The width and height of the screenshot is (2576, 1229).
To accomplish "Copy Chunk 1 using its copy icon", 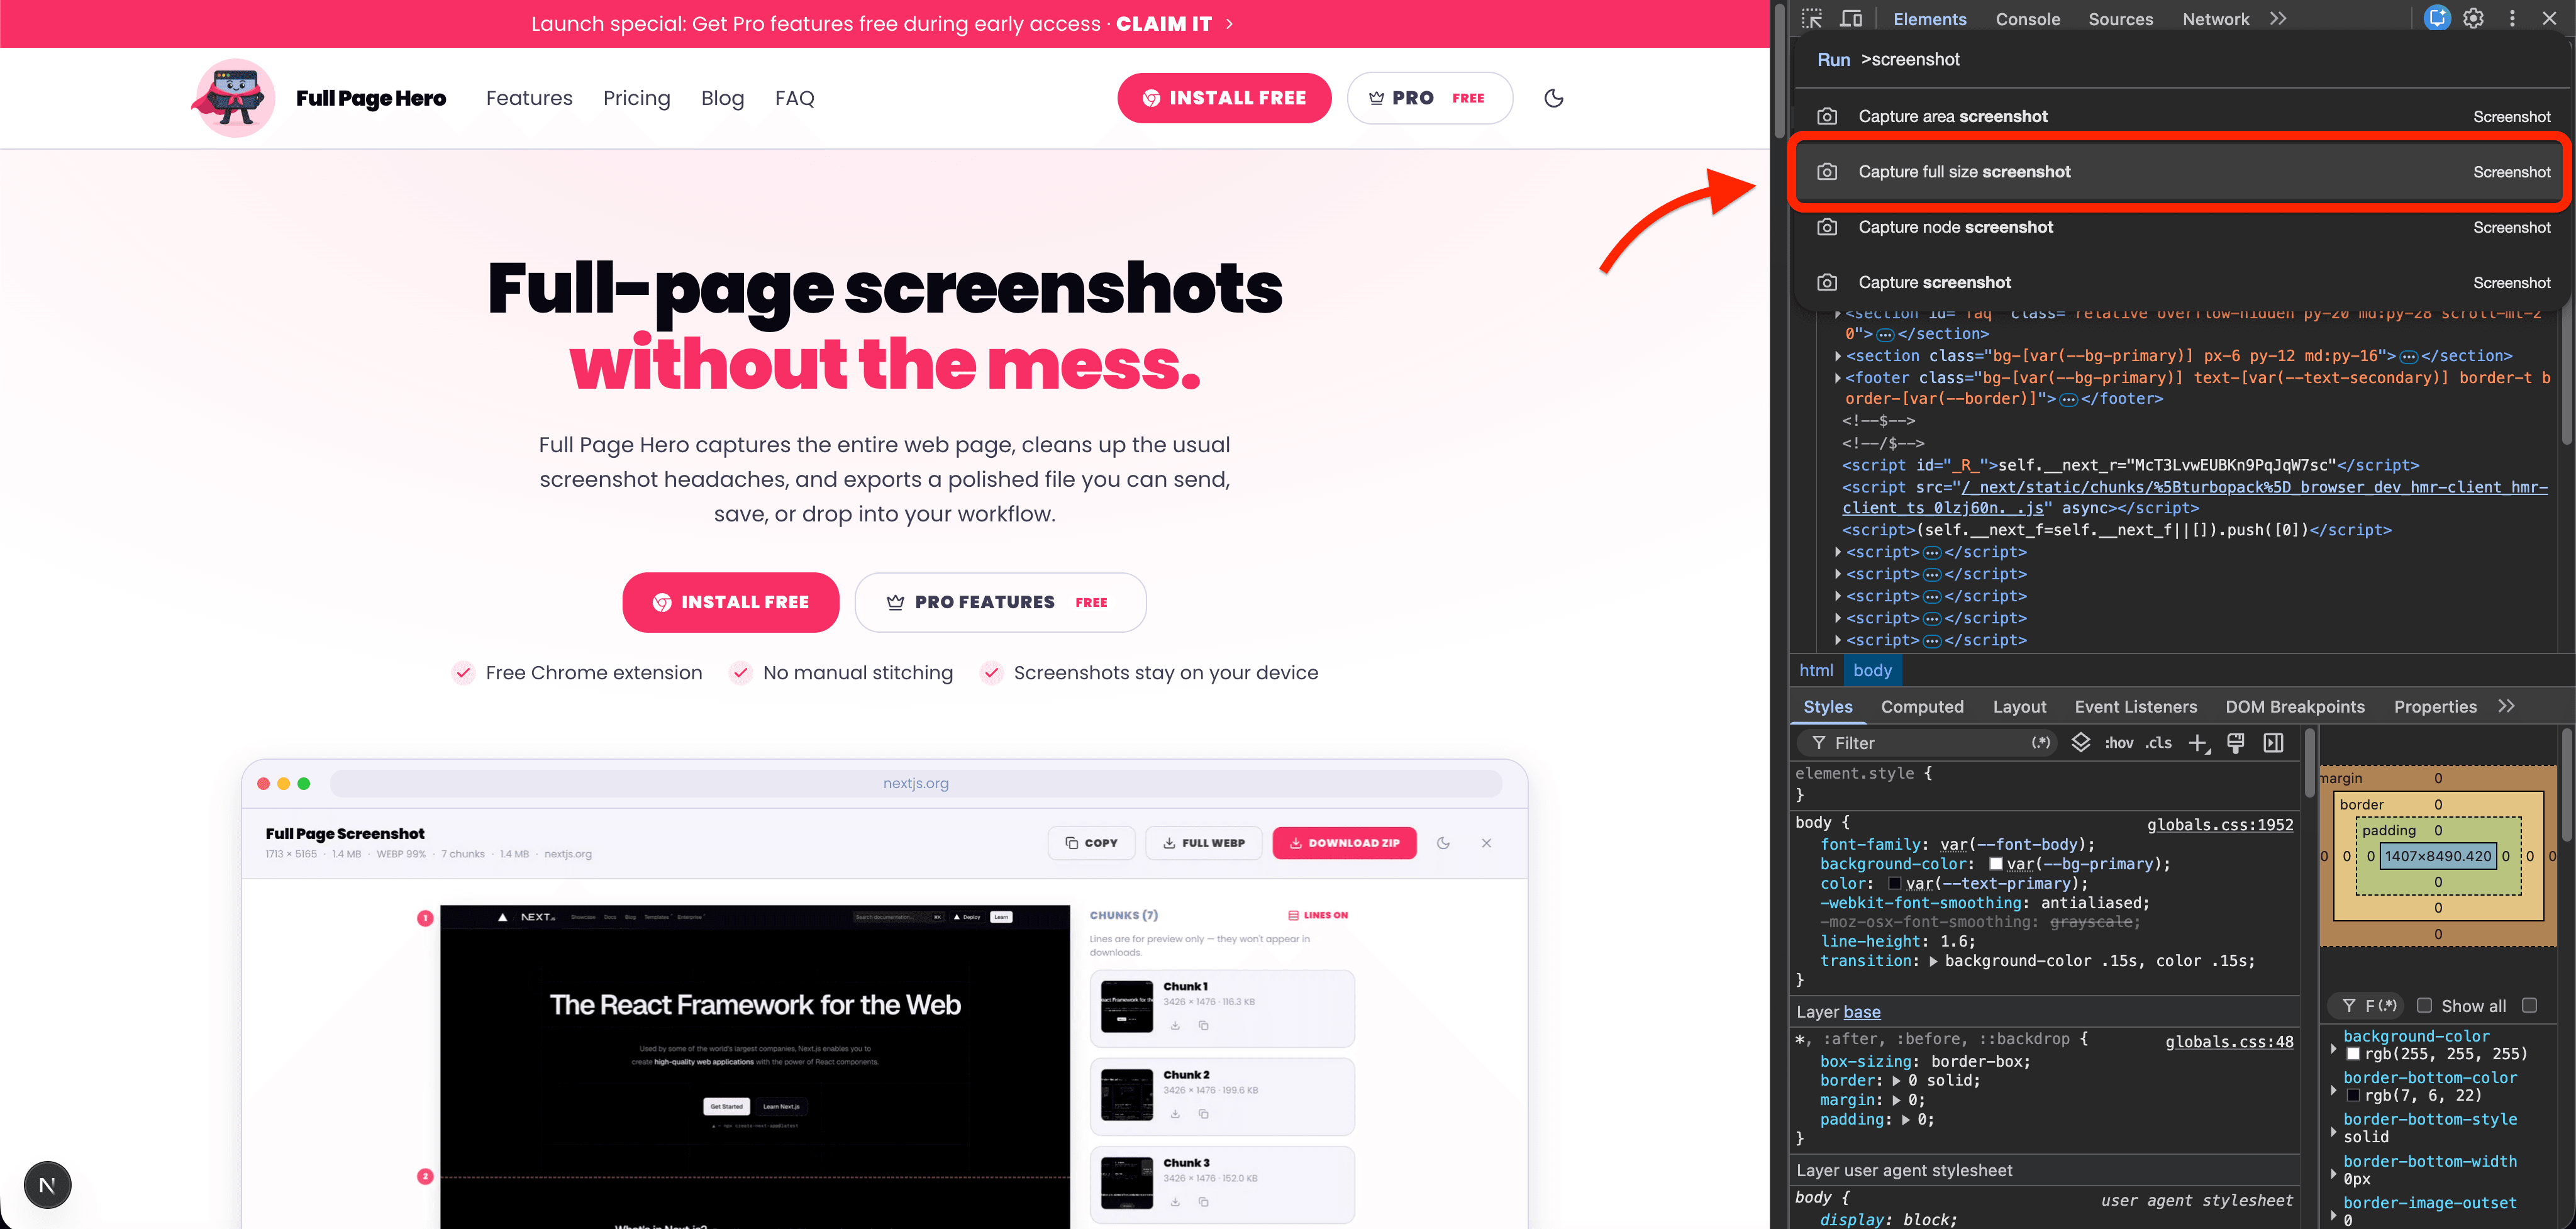I will point(1203,1025).
